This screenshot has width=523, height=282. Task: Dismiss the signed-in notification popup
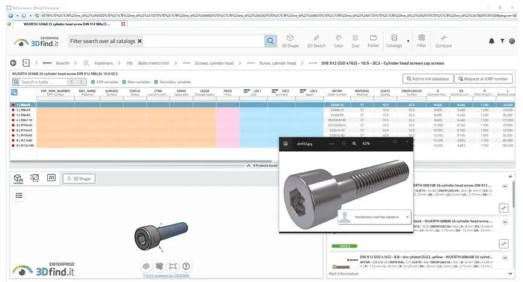point(407,217)
